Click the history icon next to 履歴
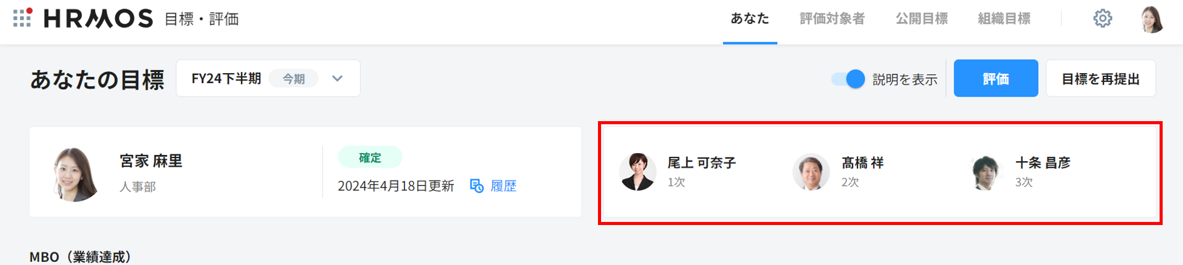The height and width of the screenshot is (265, 1183). tap(477, 186)
